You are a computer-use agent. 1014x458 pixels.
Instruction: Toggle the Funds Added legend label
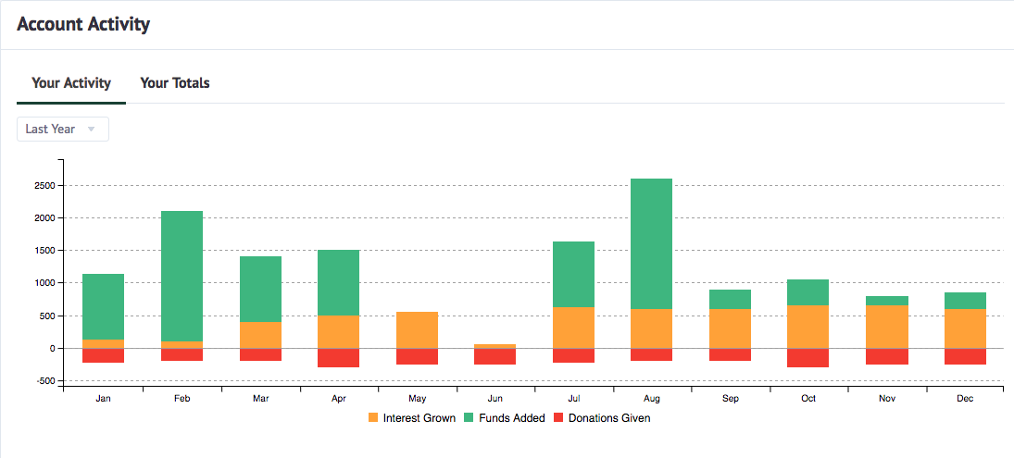click(x=510, y=418)
